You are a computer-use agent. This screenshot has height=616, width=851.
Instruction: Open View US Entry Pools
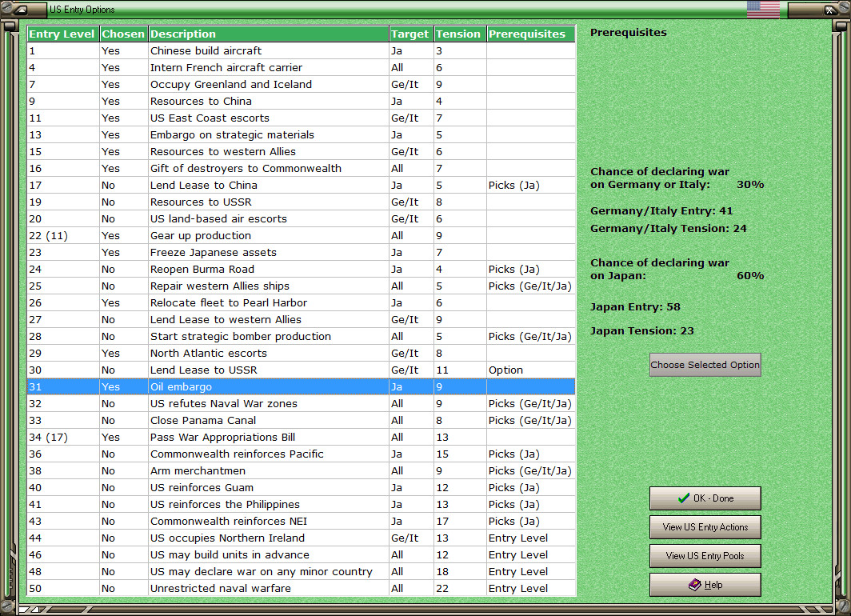click(x=705, y=556)
